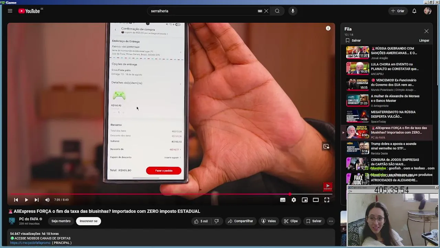Open the t.me/pcdofafapromo link

(30, 243)
